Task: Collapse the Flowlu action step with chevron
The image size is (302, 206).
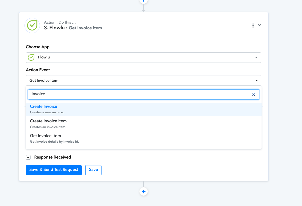Action: pos(259,25)
